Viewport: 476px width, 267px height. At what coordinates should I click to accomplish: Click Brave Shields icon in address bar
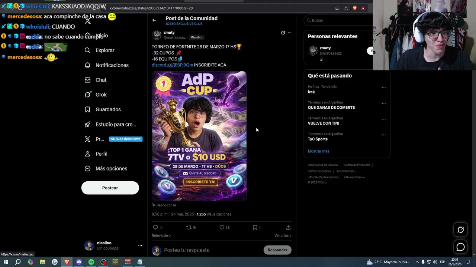(x=354, y=8)
